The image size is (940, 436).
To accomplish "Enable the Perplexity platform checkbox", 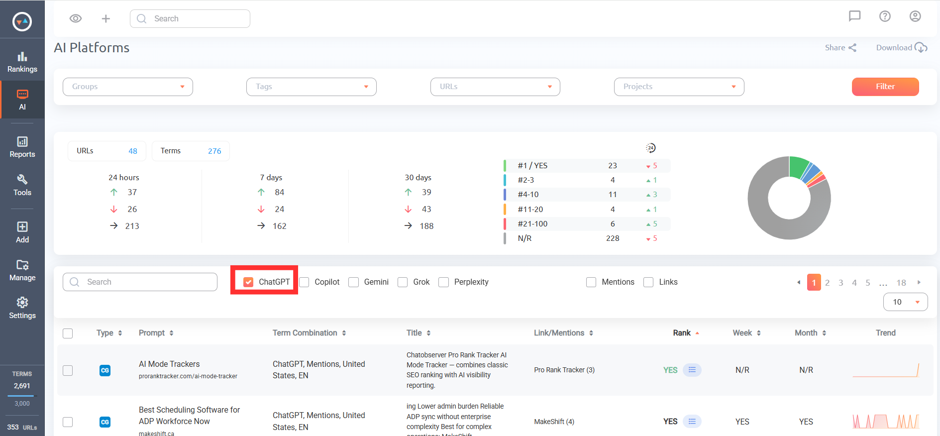I will 444,282.
